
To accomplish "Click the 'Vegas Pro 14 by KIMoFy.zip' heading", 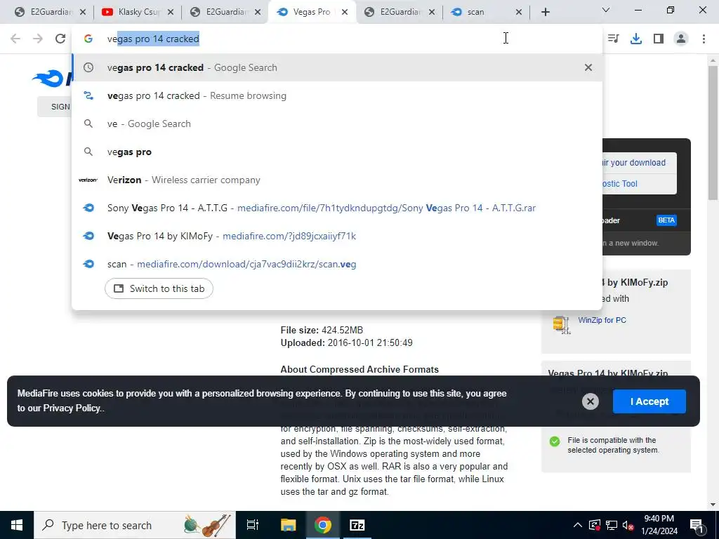I will tap(635, 282).
